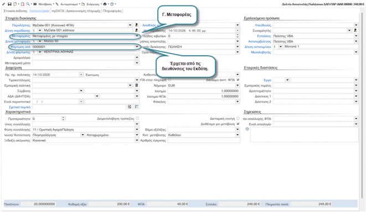Click the delete document icon with red mark

[23, 4]
